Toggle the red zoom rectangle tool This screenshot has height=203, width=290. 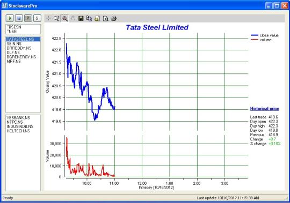(65, 18)
